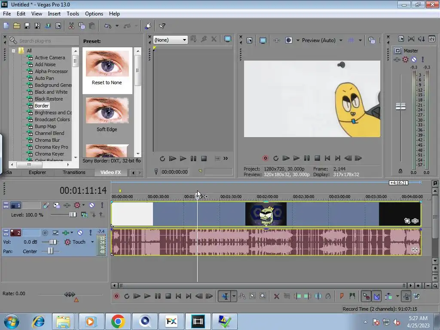Open the Insert menu
Viewport: 440px width, 330px height.
54,14
